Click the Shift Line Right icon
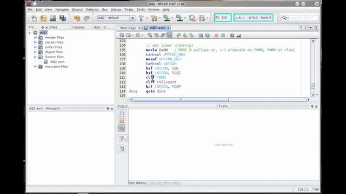346x194 pixels. [207, 35]
